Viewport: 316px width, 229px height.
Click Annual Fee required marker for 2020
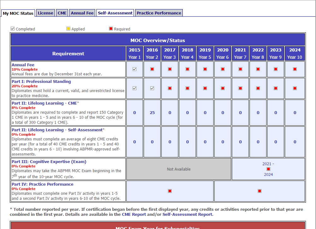click(x=223, y=69)
